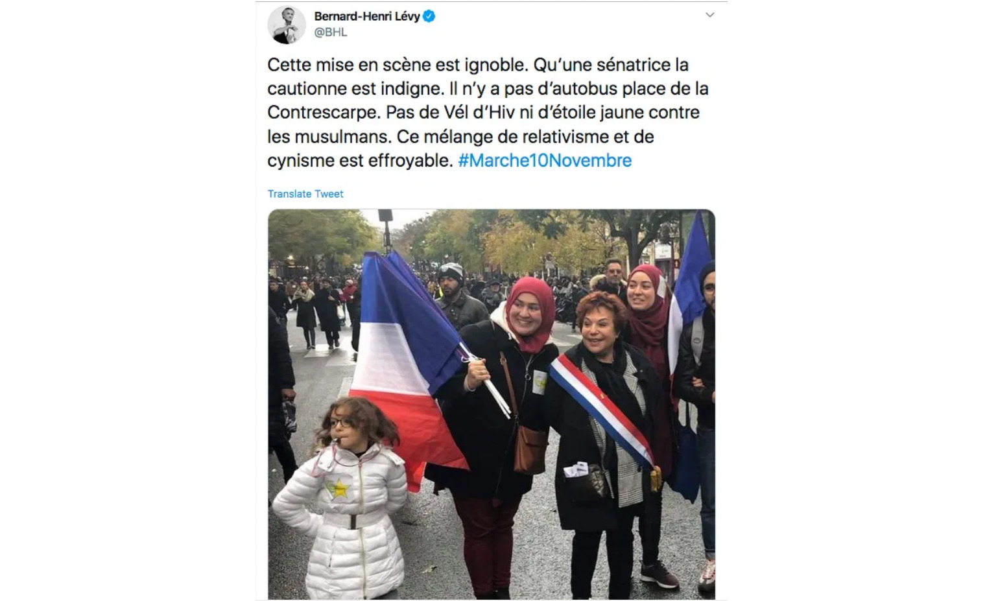Open the attached tweet photo
998x601 pixels.
tap(492, 404)
